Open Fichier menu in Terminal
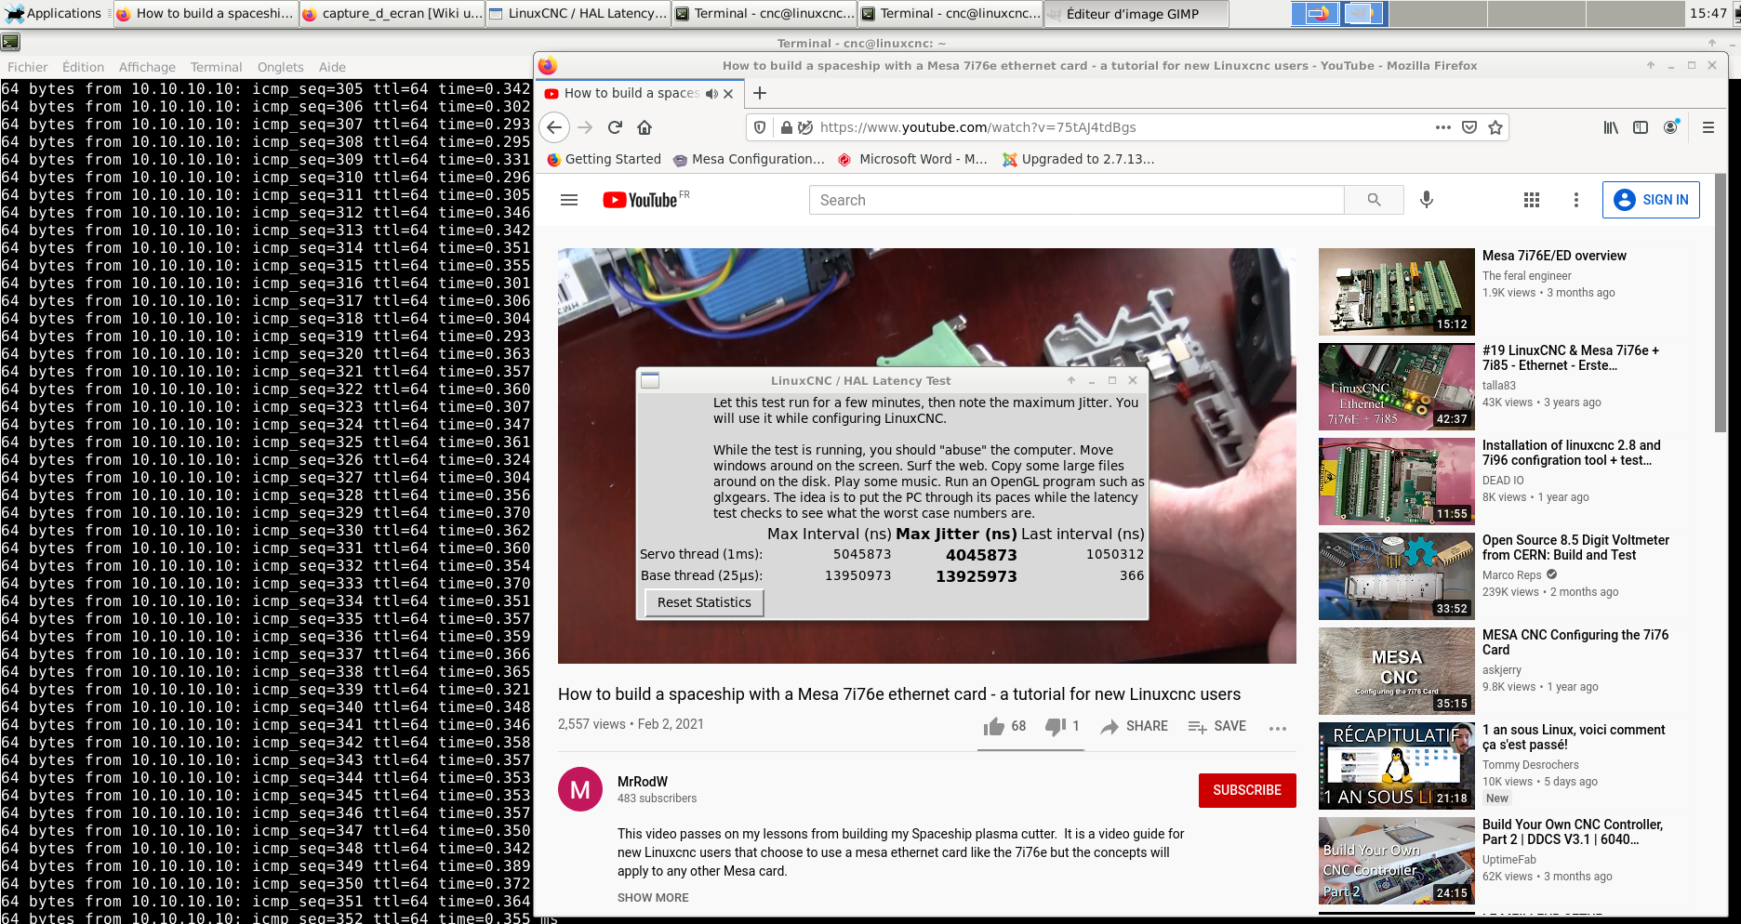 point(27,67)
